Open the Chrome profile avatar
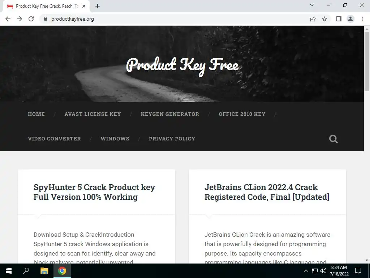Viewport: 370px width, 278px height. 350,19
